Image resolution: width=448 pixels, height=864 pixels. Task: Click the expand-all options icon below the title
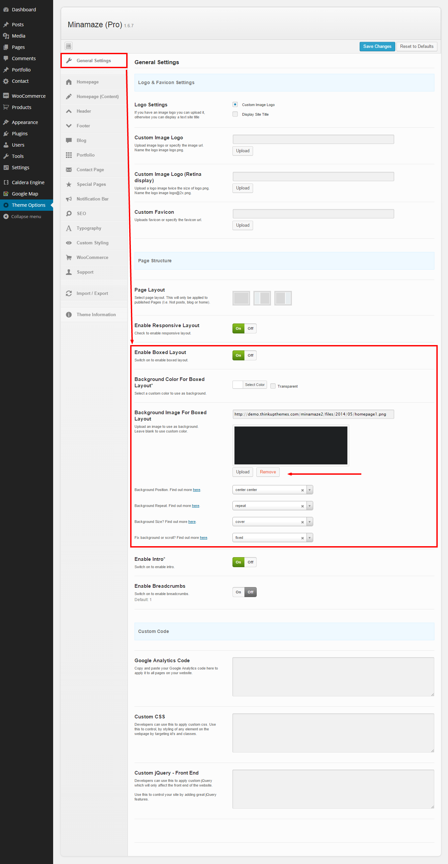(69, 46)
